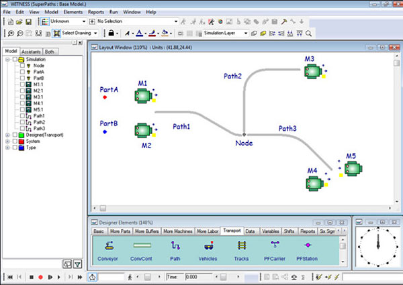Screen dimensions: 403x285
Task: Select the PFStation designer element
Action: coord(307,251)
